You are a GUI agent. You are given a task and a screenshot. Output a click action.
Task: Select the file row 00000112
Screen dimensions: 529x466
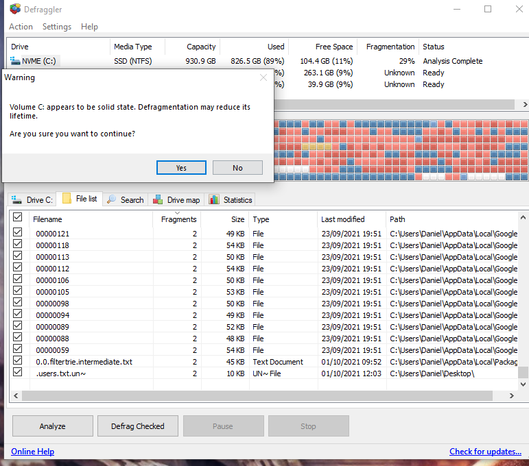click(265, 269)
